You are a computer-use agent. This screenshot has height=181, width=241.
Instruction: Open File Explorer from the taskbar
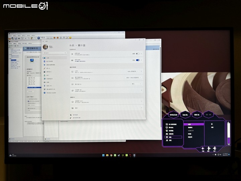point(107,155)
